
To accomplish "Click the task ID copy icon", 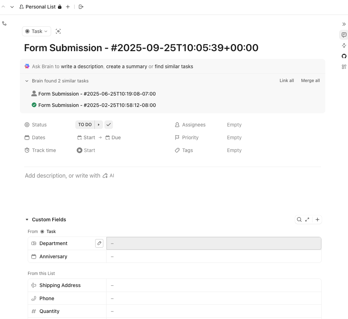I will click(x=59, y=31).
